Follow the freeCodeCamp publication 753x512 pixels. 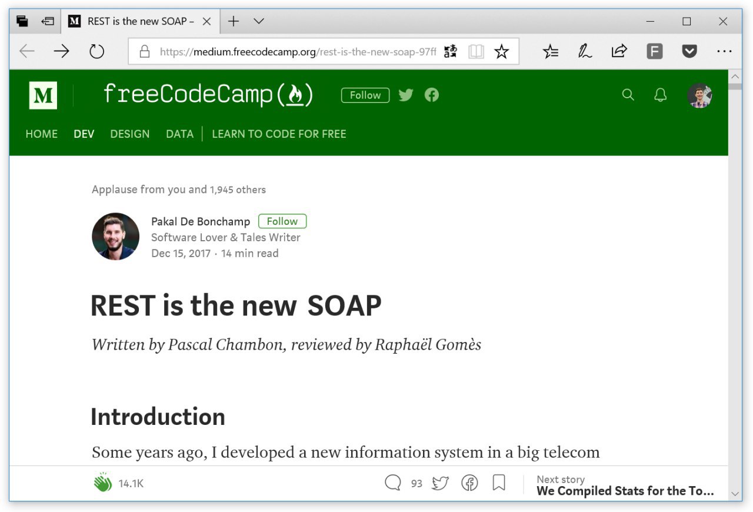[x=365, y=95]
